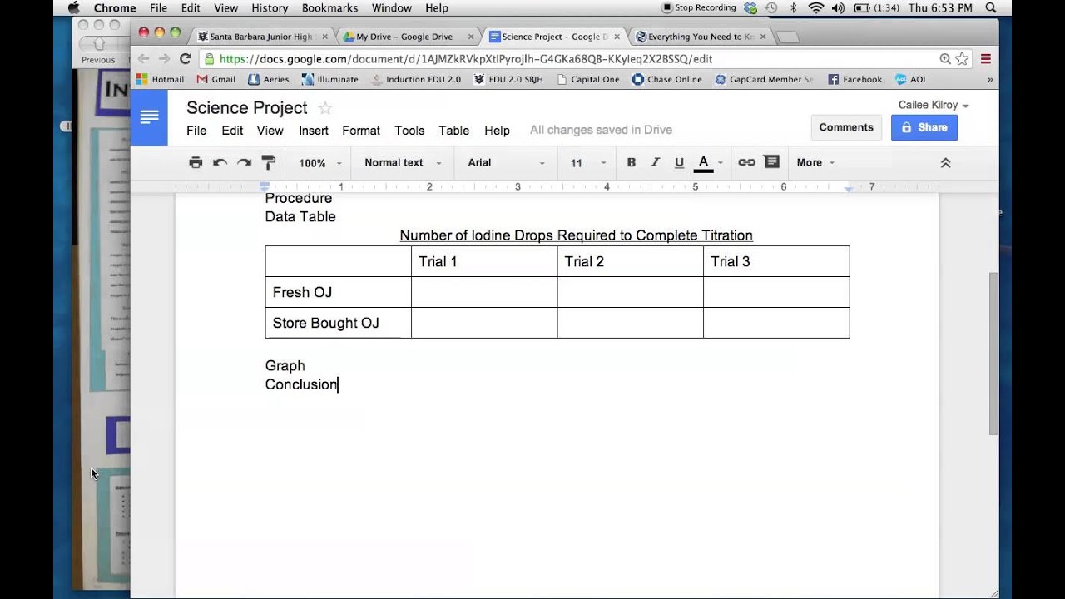This screenshot has height=599, width=1065.
Task: Open the Facebook bookmark
Action: click(854, 80)
